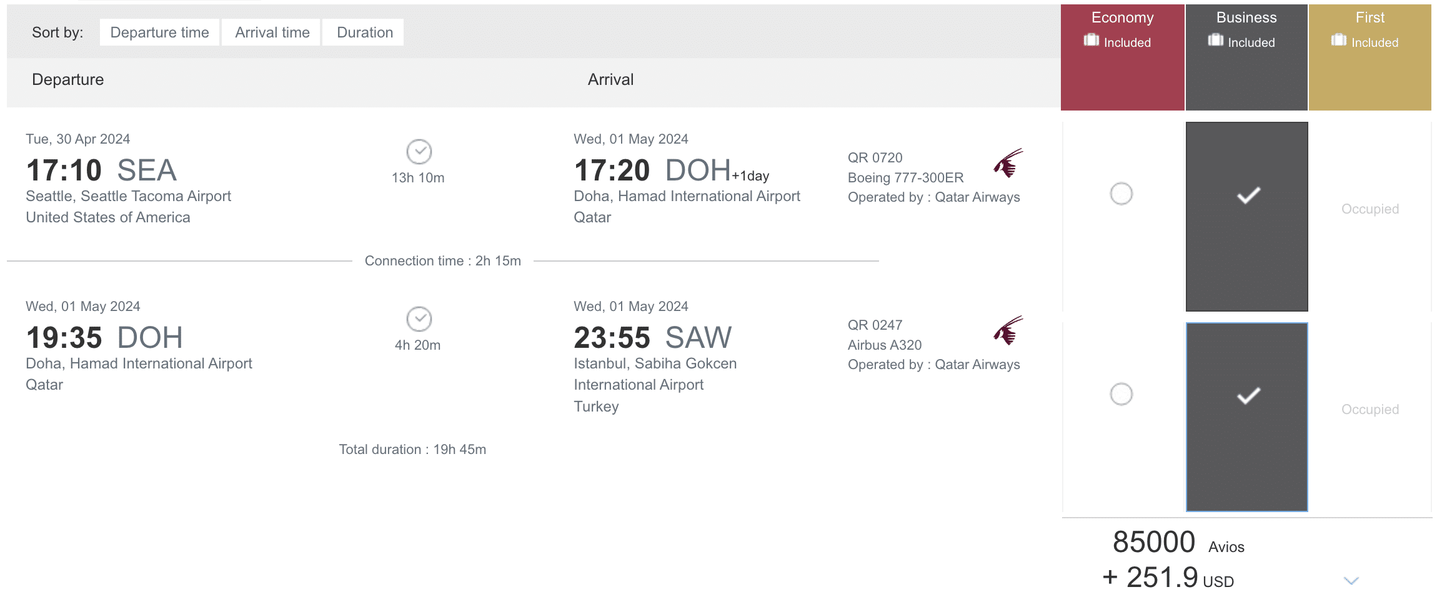Click Qatar Airways logo for QR 0247
The height and width of the screenshot is (602, 1437).
pos(1008,330)
